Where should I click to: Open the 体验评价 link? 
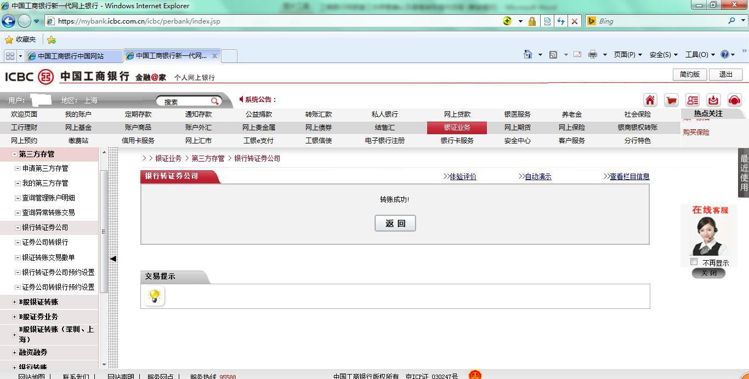pyautogui.click(x=463, y=176)
